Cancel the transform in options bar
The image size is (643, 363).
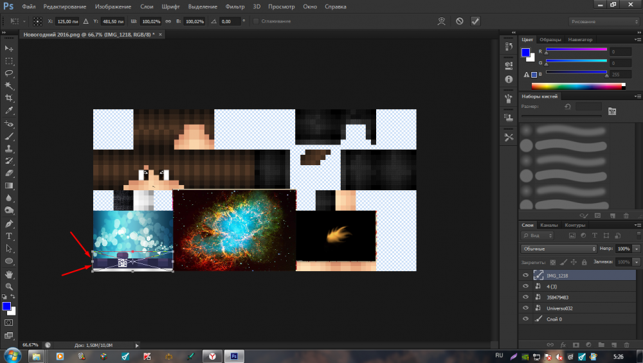(459, 21)
